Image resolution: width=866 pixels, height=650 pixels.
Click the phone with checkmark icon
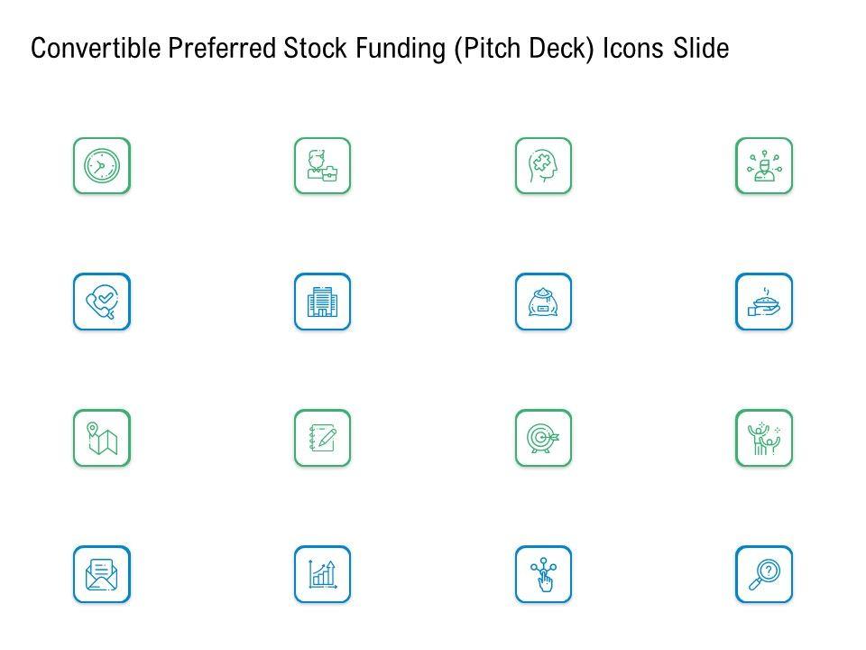coord(101,302)
